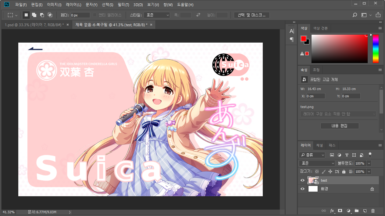Choose the Subtract from selection icon
Viewport: 385px width, 216px height.
pyautogui.click(x=42, y=15)
